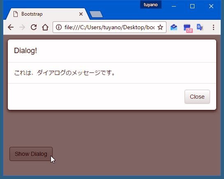Close the Bootstrap tab
Viewport: 224px width, 179px height.
(81, 14)
